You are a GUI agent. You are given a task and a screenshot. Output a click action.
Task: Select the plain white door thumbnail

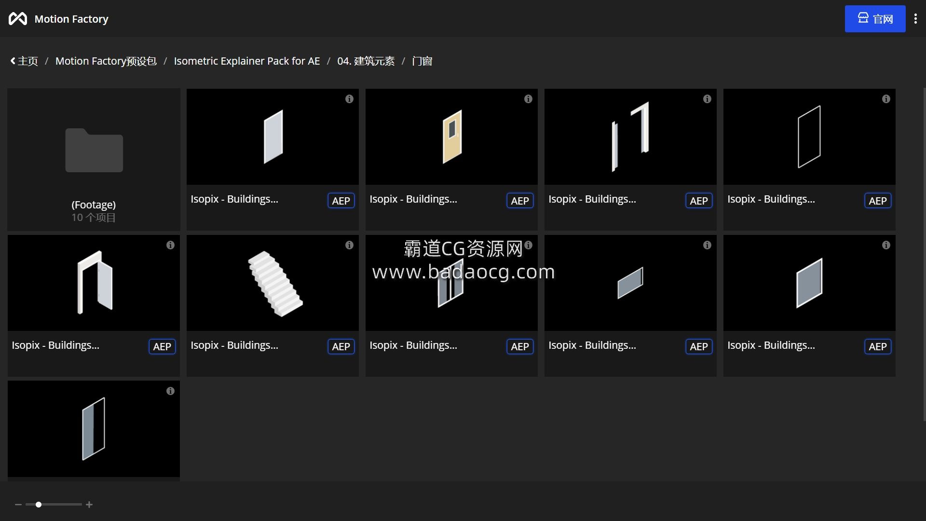coord(272,137)
